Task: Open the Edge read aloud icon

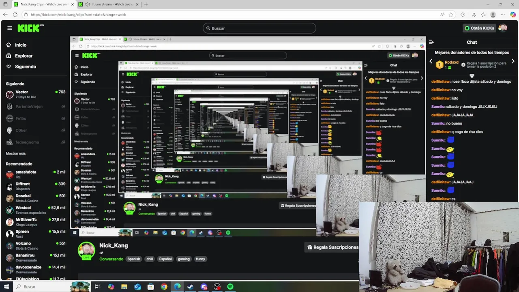Action: point(442,15)
